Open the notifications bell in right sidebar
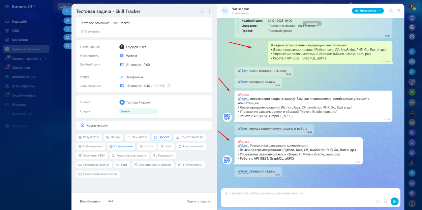Image resolution: width=422 pixels, height=210 pixels. (x=412, y=18)
